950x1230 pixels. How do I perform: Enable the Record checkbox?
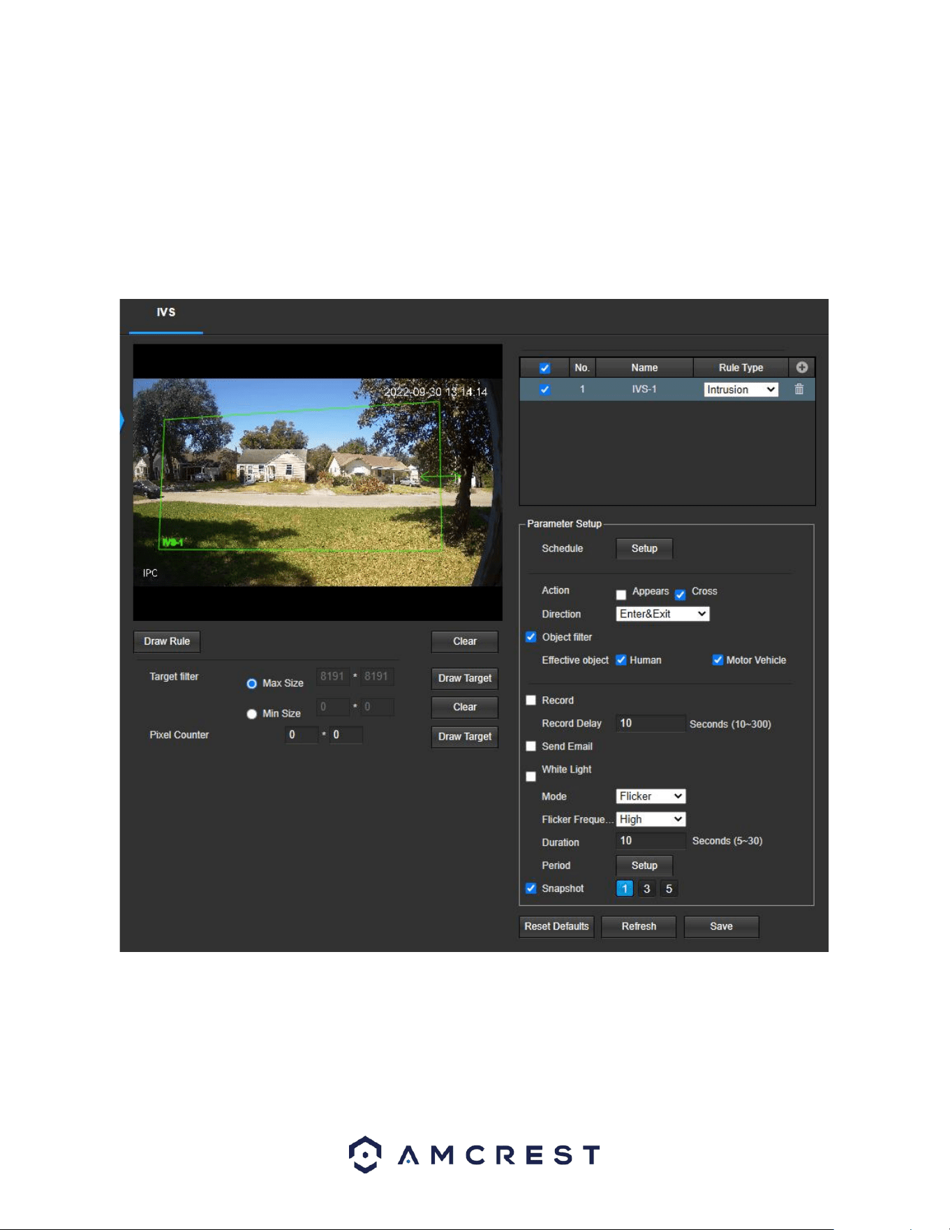pos(530,700)
